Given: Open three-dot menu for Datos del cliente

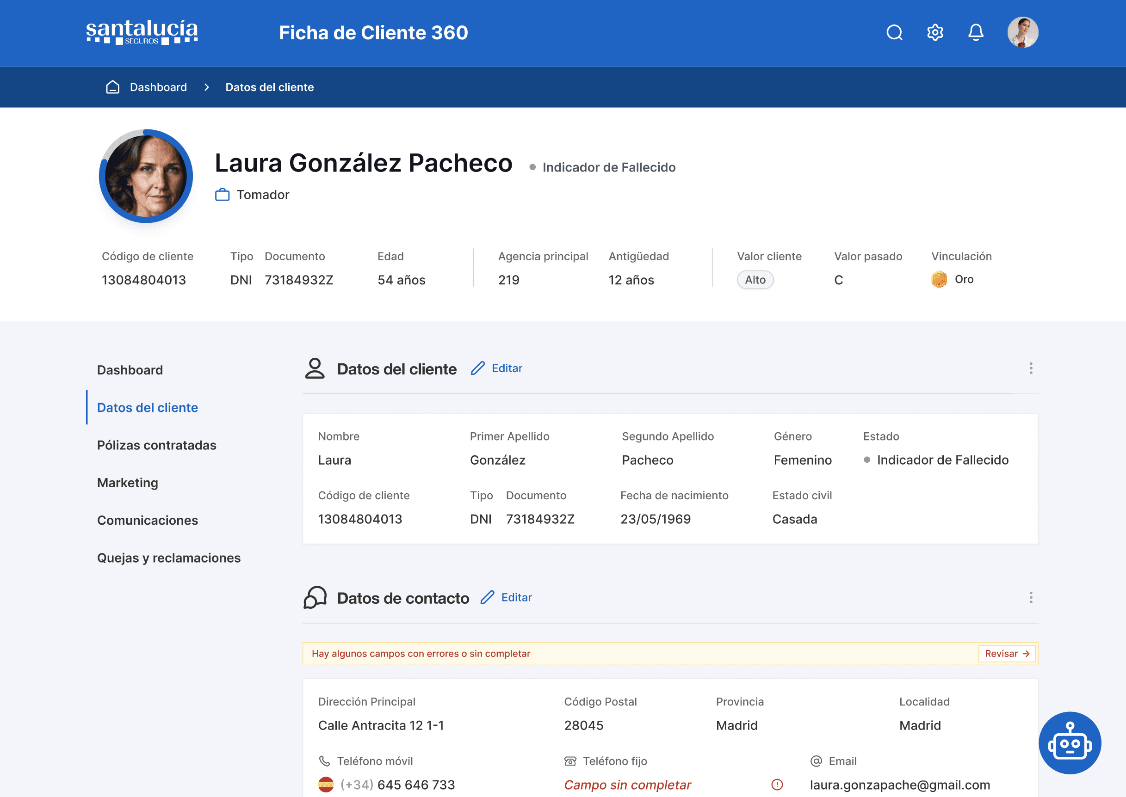Looking at the screenshot, I should [1031, 368].
